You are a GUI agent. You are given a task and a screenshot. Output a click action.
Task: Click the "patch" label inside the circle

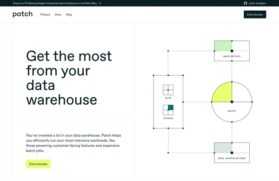(232, 111)
